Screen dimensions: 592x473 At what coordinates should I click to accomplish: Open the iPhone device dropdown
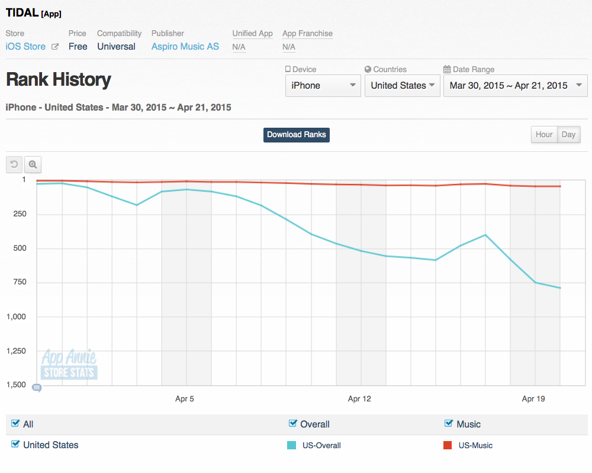tap(323, 86)
